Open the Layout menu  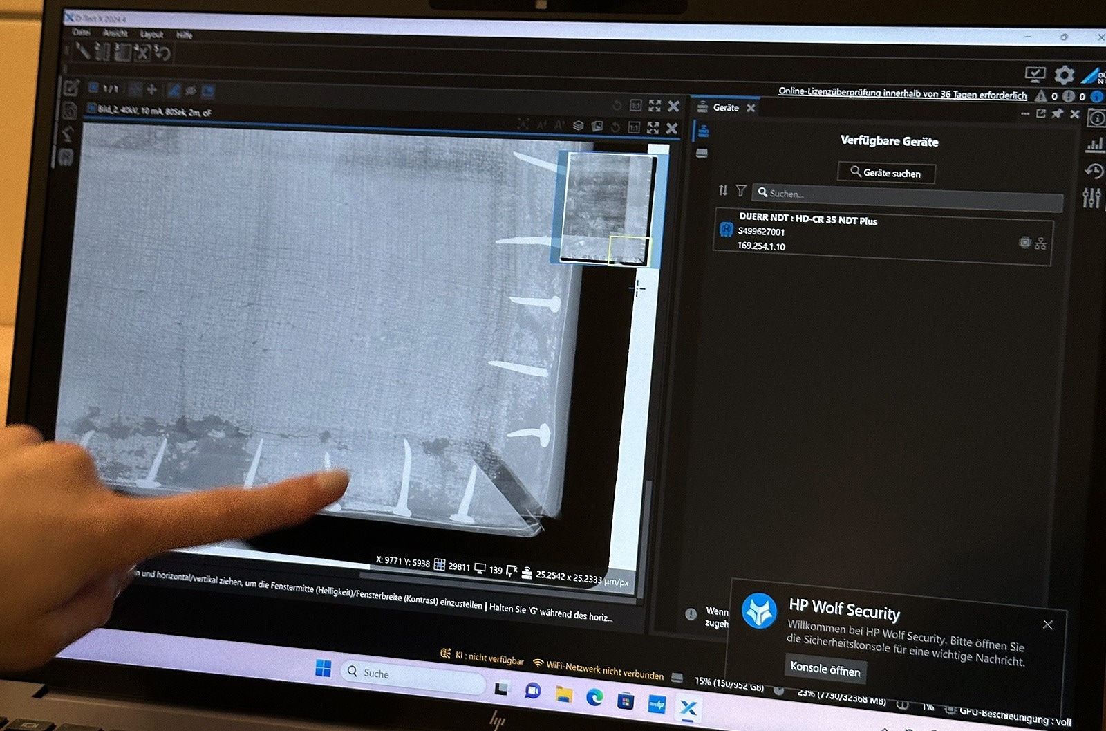click(x=151, y=34)
